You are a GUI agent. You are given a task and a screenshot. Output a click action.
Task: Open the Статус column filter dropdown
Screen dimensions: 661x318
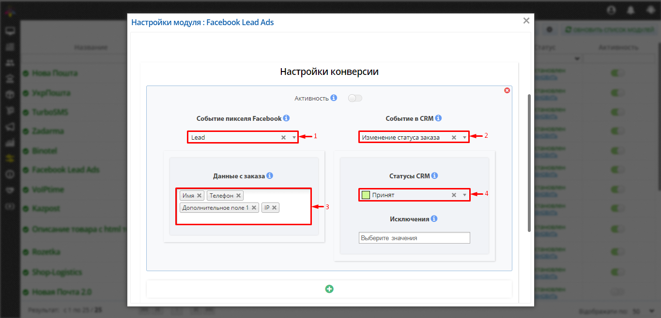tap(577, 59)
